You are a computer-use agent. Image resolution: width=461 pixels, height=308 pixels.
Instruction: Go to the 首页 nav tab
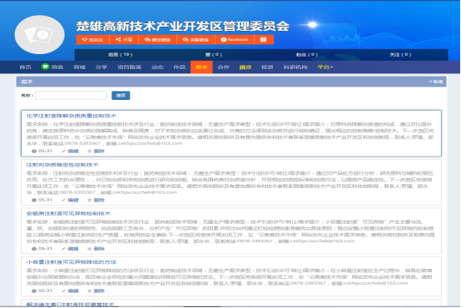[x=25, y=67]
